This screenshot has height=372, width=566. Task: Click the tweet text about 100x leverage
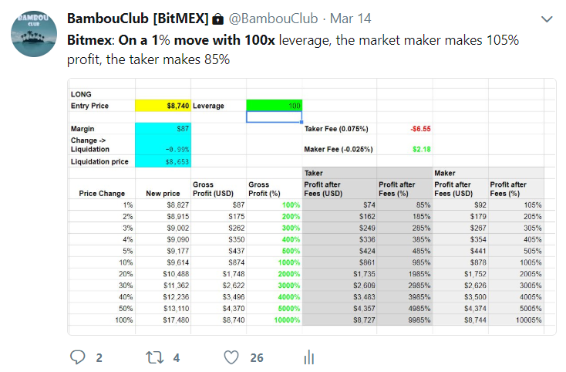coord(293,50)
